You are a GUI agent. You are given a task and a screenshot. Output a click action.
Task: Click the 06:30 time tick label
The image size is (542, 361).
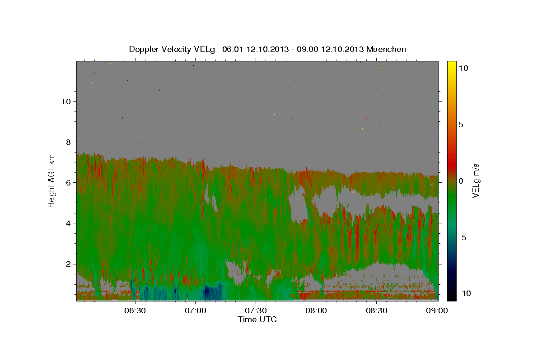[x=135, y=310]
